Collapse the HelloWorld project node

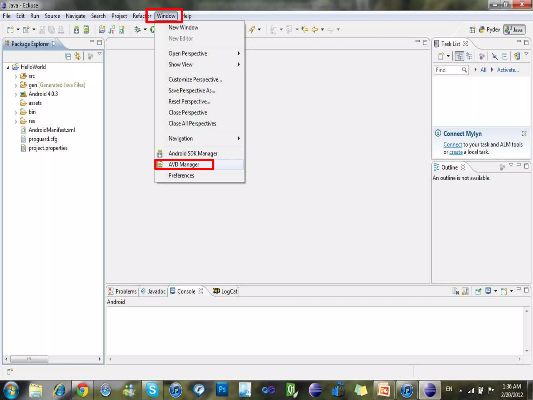(8, 67)
